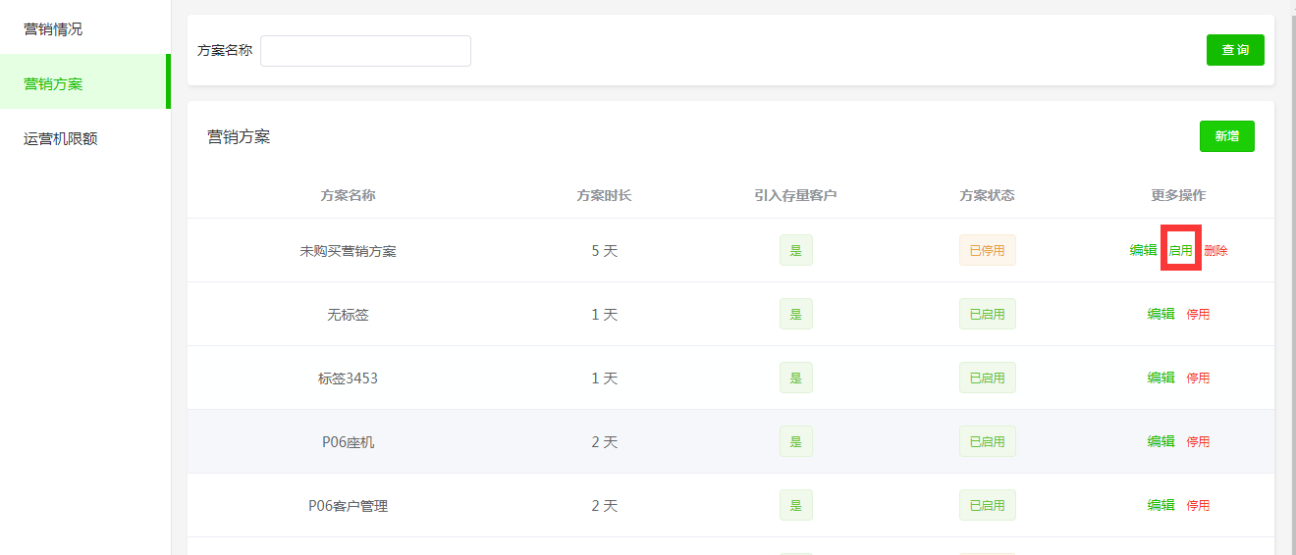
Task: Edit the P06座机 plan
Action: [1161, 441]
